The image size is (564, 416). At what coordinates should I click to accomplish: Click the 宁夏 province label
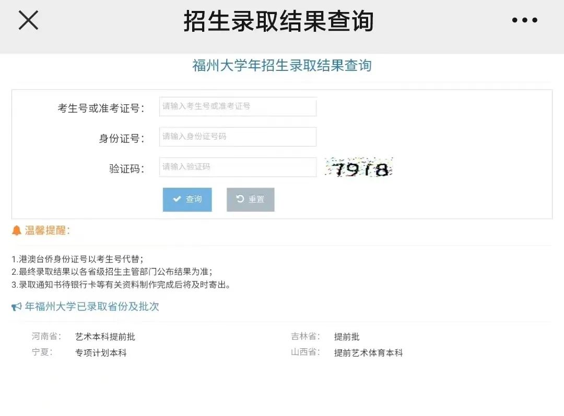coord(42,352)
